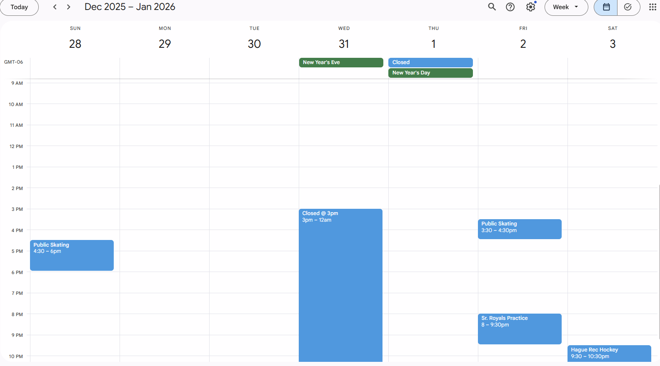
Task: Click the Today button
Action: (19, 7)
